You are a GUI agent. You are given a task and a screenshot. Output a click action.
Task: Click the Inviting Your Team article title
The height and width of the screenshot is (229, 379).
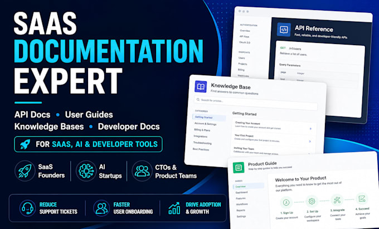244,148
